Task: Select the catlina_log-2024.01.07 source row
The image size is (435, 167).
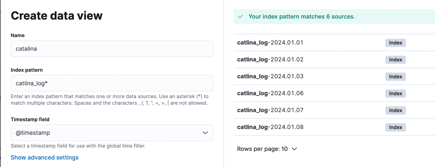Action: tap(270, 110)
